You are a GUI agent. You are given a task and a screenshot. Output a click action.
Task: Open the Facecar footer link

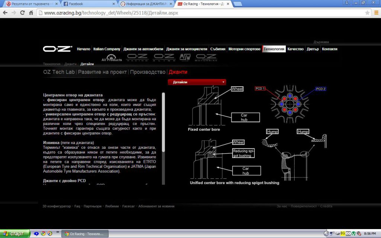(128, 206)
